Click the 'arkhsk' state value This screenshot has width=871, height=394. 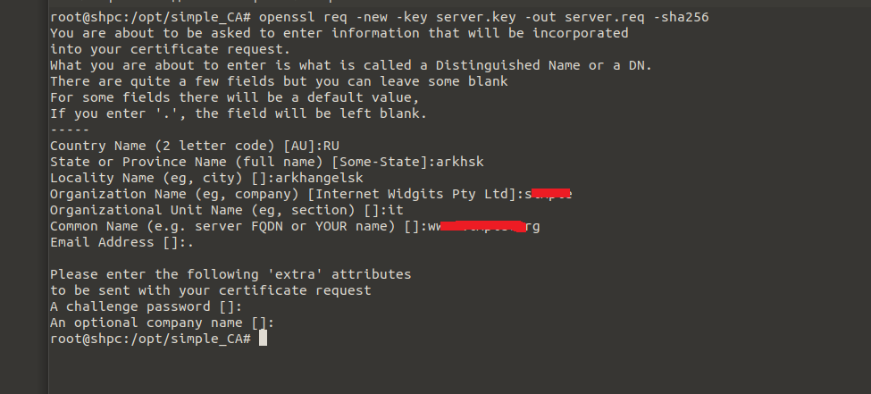point(459,162)
